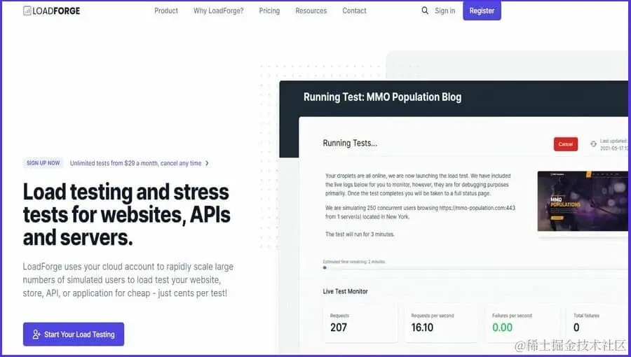
Task: Click the refresh icon beside Last updated
Action: tap(593, 143)
